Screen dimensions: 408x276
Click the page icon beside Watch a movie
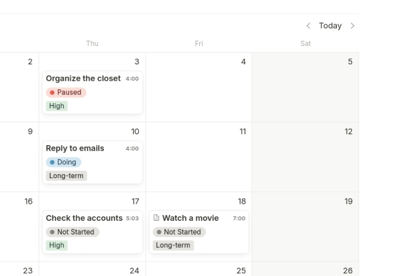click(x=156, y=218)
